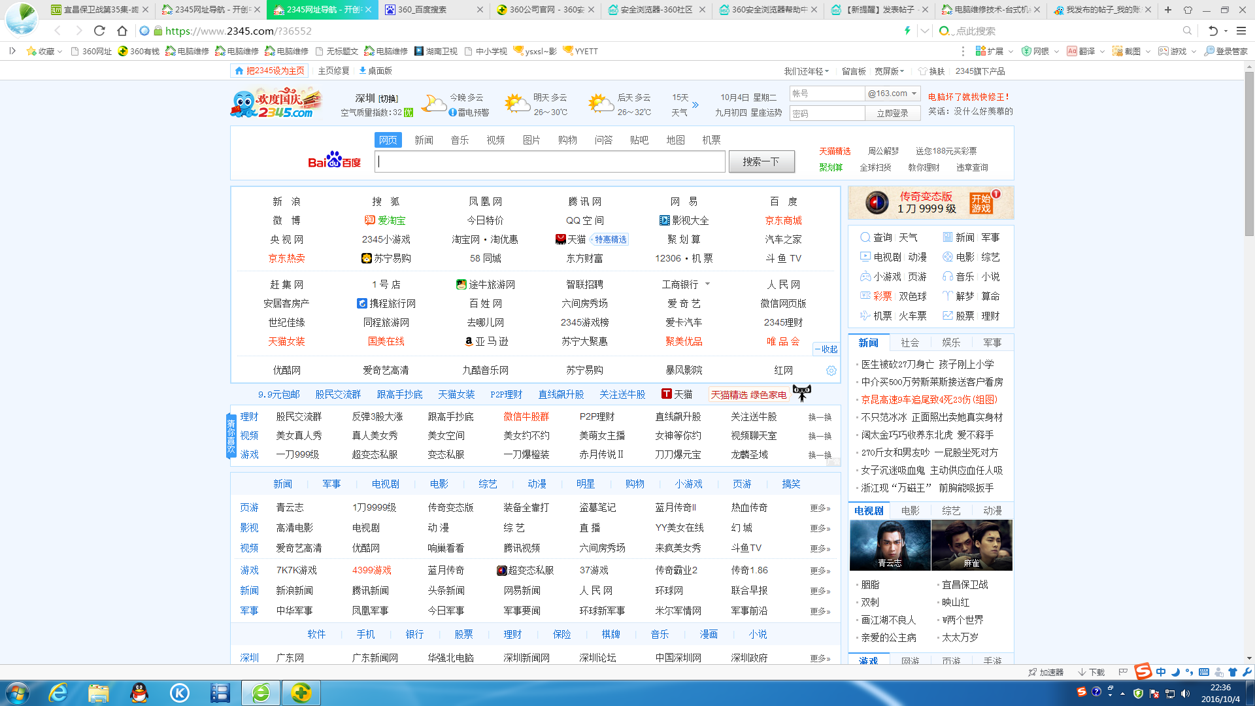1255x706 pixels.
Task: Click the 青云志 drama thumbnail
Action: click(890, 545)
